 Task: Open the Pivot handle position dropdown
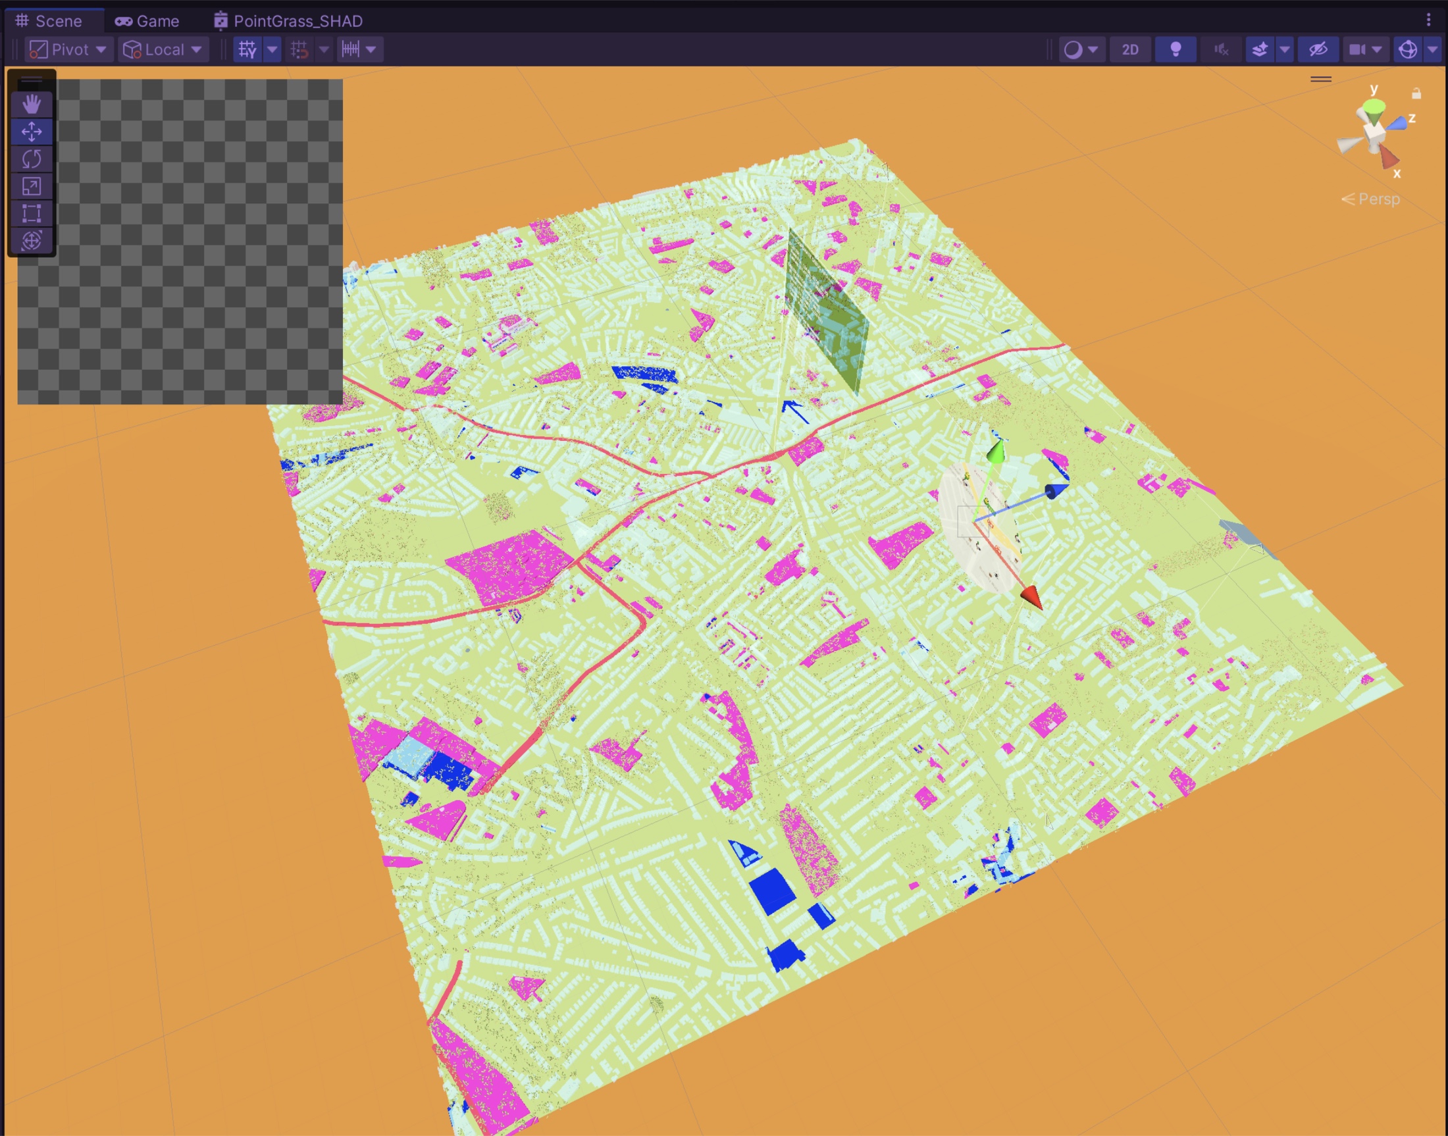(68, 49)
